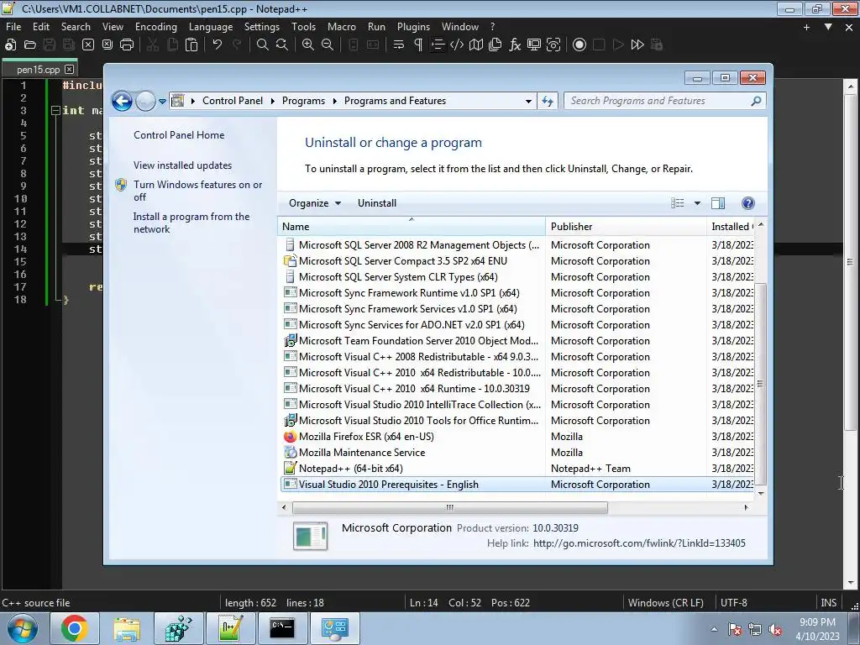Image resolution: width=860 pixels, height=645 pixels.
Task: Click the Change your view icon
Action: 678,203
